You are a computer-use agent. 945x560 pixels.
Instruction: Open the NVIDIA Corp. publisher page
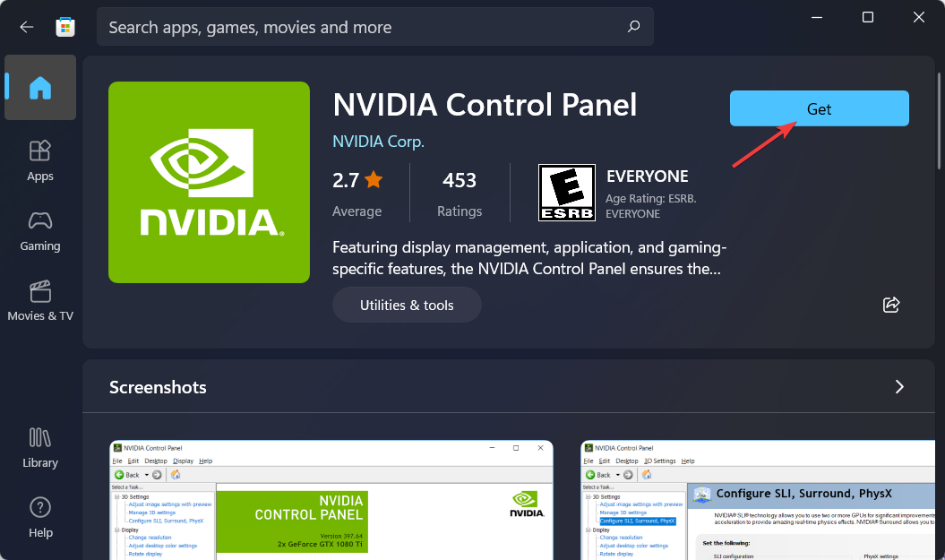point(378,141)
